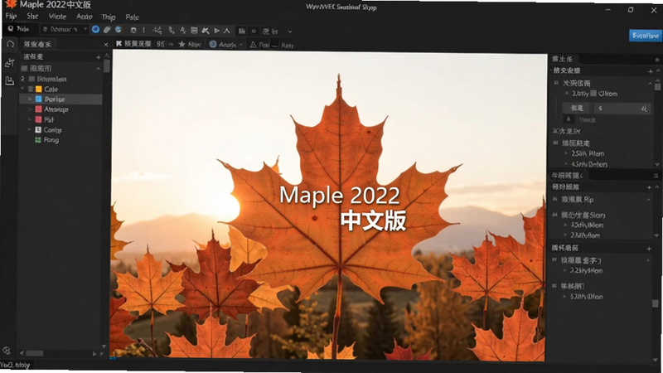Toggle the square box in the row numbered 2

[x=31, y=79]
